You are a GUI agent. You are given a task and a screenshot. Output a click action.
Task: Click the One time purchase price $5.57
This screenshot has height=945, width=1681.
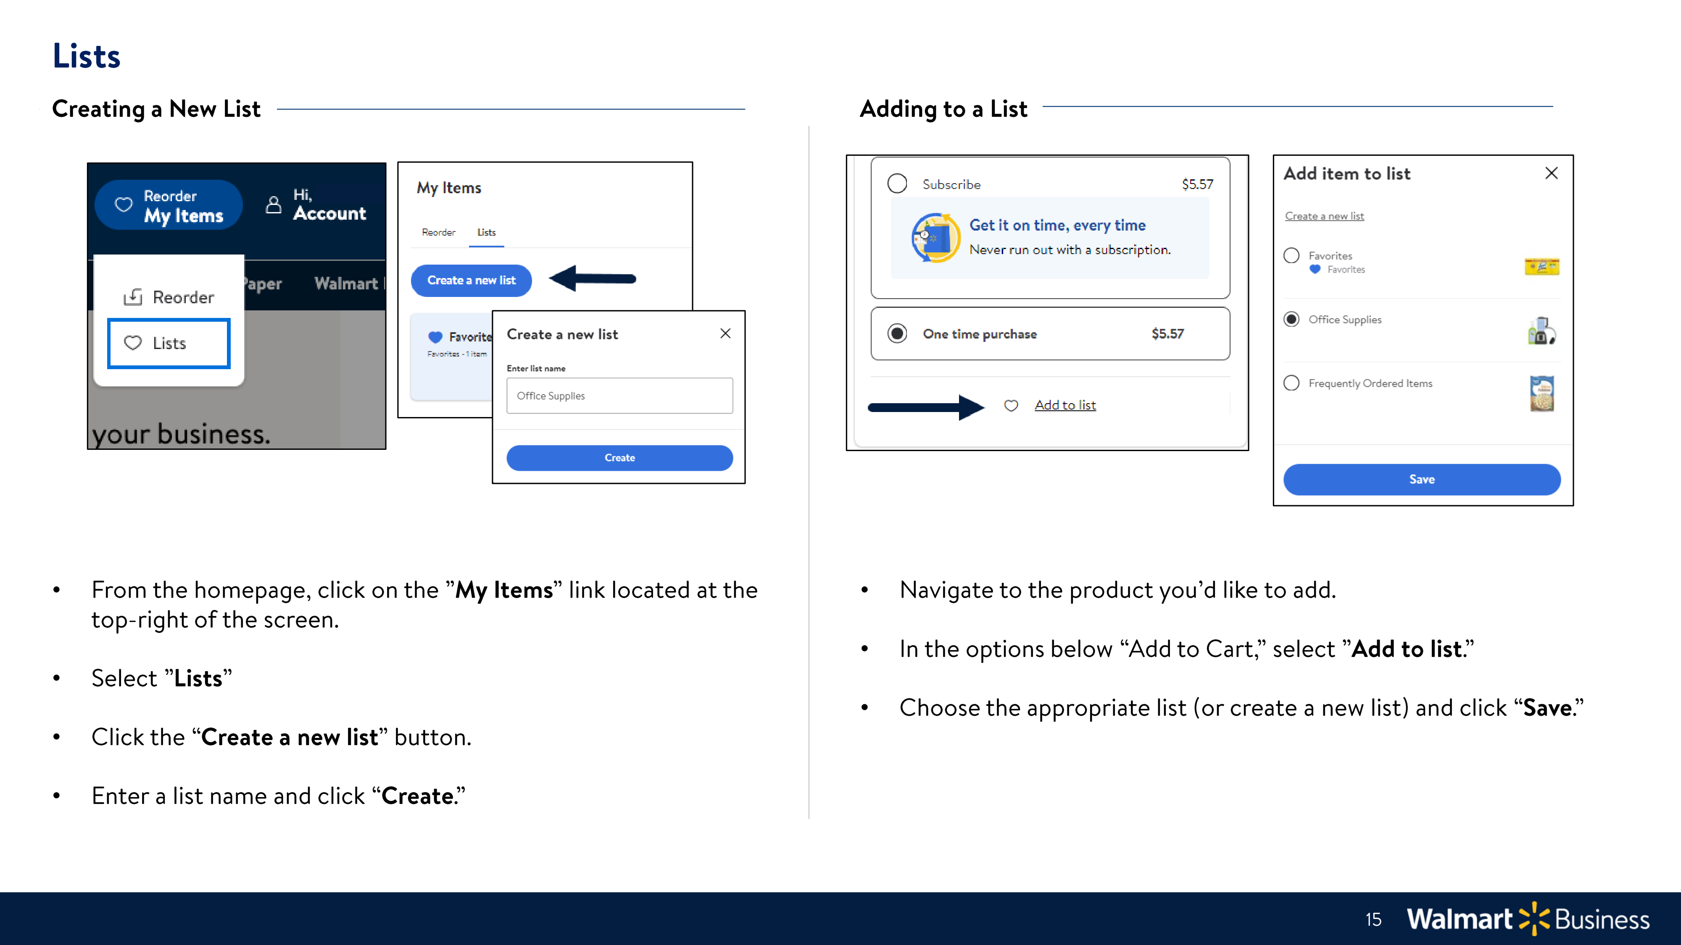tap(1167, 333)
